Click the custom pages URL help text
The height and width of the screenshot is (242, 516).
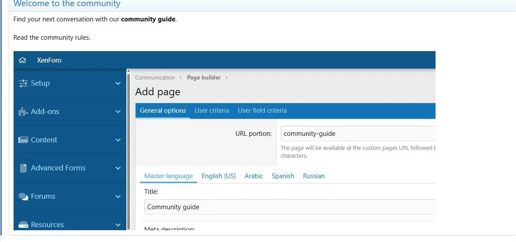pos(358,152)
